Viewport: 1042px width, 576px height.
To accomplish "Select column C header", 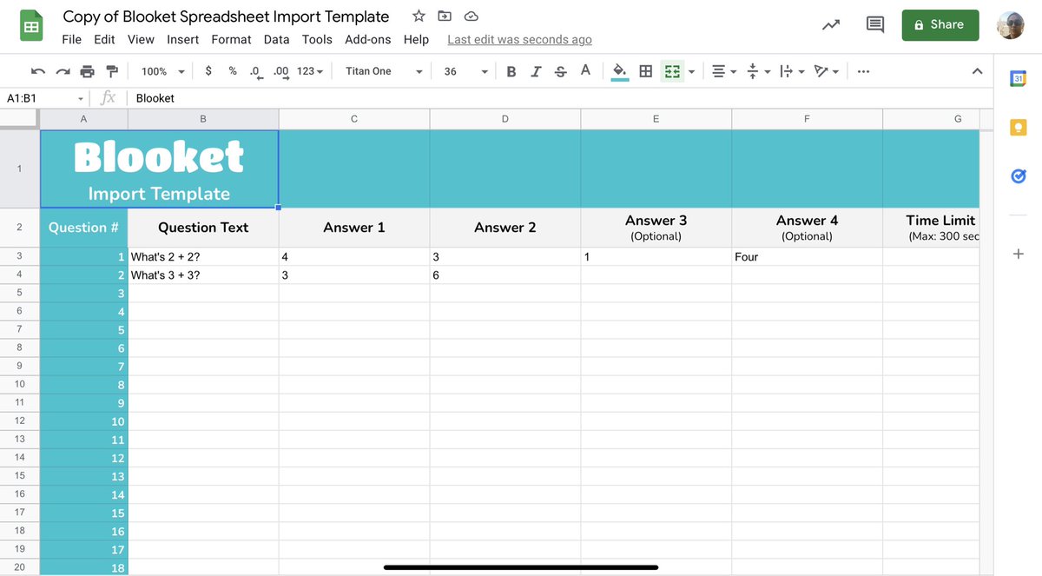I will click(354, 119).
